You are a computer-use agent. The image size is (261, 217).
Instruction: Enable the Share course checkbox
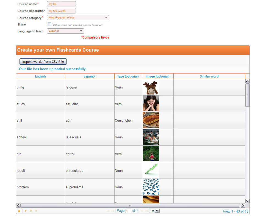[49, 24]
